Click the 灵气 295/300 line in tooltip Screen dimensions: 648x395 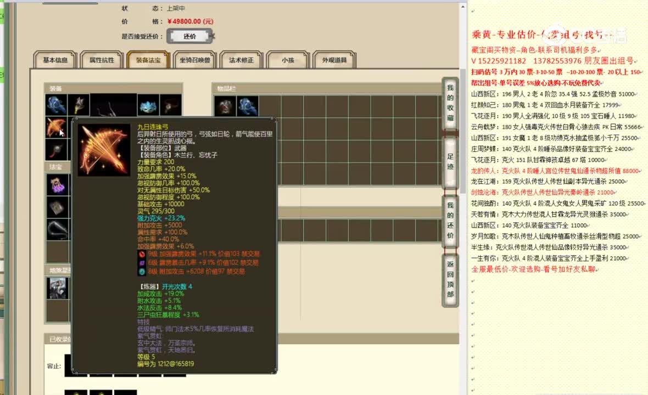coord(156,211)
